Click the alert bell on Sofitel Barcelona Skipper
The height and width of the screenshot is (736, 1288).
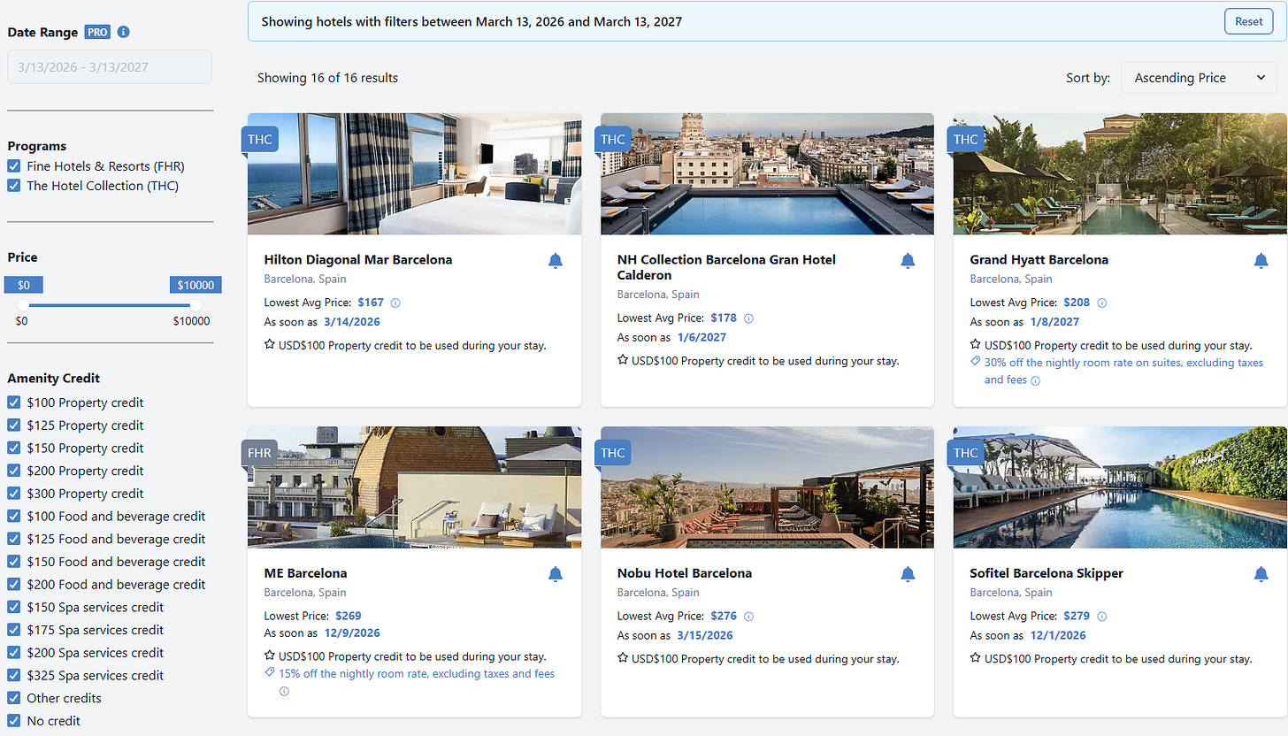tap(1261, 574)
